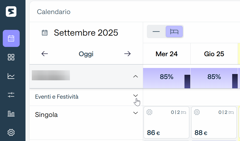Open the analytics line chart icon
Viewport: 240px width, 141px height.
click(11, 76)
